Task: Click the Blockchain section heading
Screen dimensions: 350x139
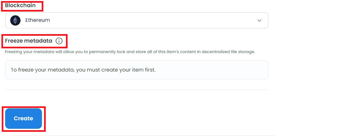Action: point(20,5)
